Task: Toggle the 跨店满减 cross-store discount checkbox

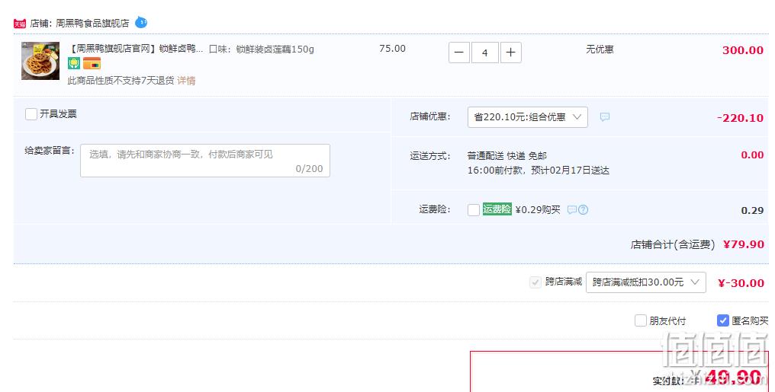Action: [535, 282]
